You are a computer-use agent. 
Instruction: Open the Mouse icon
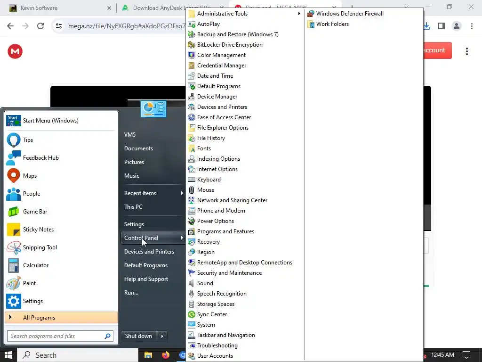(192, 190)
